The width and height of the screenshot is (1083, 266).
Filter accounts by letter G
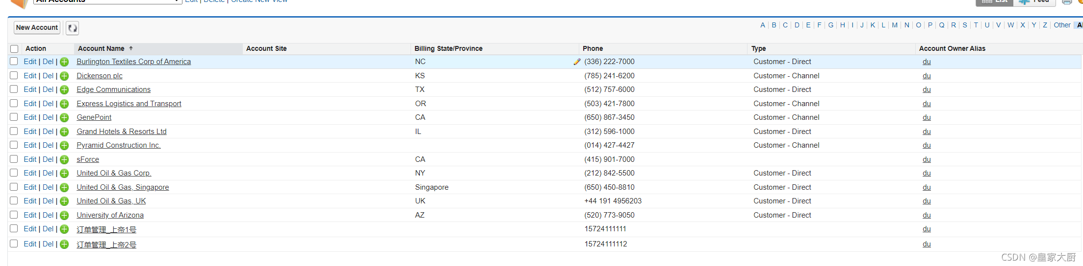[x=831, y=25]
